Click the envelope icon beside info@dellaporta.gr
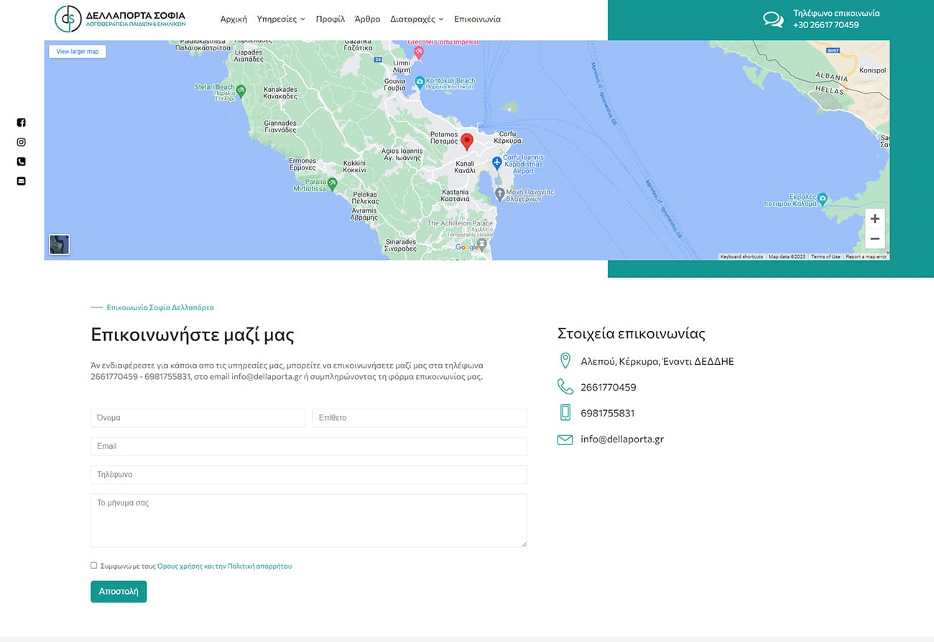 565,439
